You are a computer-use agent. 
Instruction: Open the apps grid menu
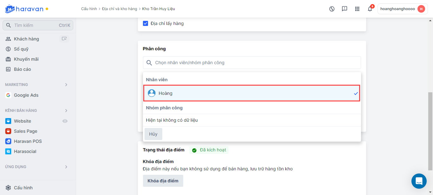point(357,9)
